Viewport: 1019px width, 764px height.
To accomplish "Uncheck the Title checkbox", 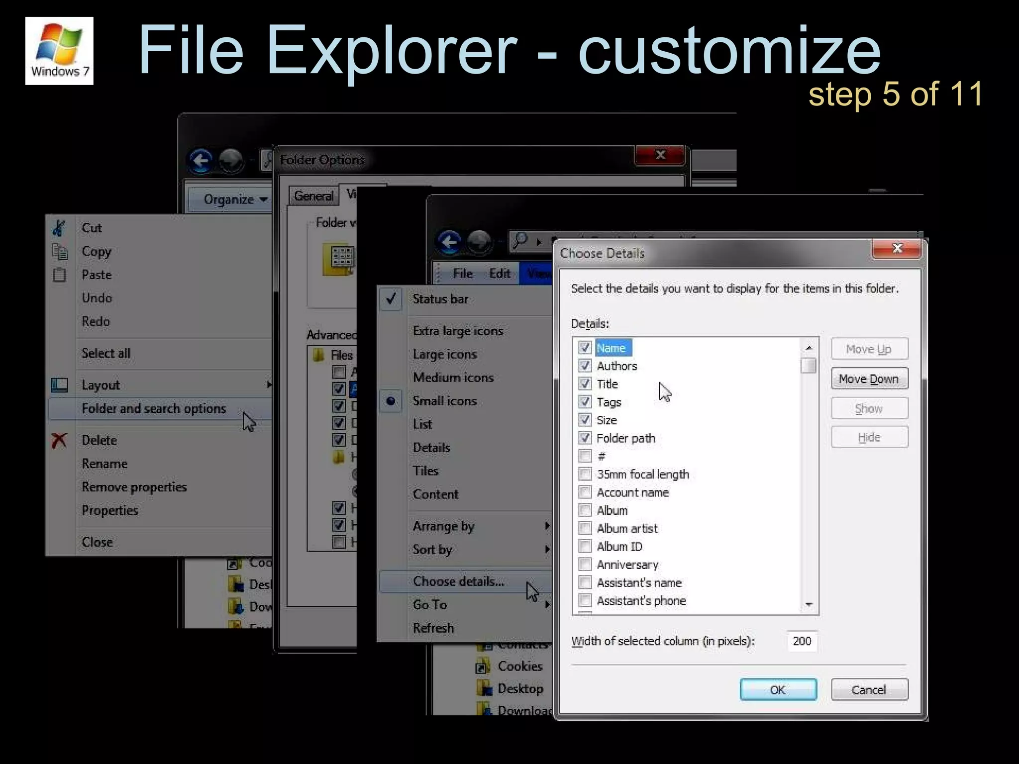I will point(585,383).
